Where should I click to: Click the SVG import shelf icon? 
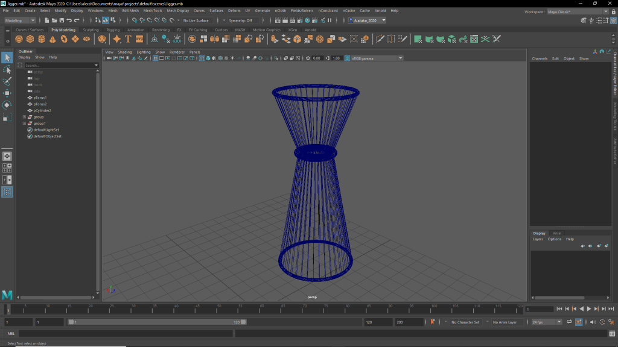click(x=139, y=39)
